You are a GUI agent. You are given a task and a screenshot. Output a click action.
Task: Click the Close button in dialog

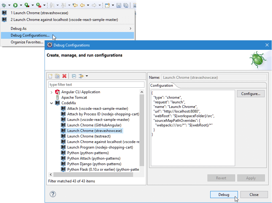coord(254,195)
